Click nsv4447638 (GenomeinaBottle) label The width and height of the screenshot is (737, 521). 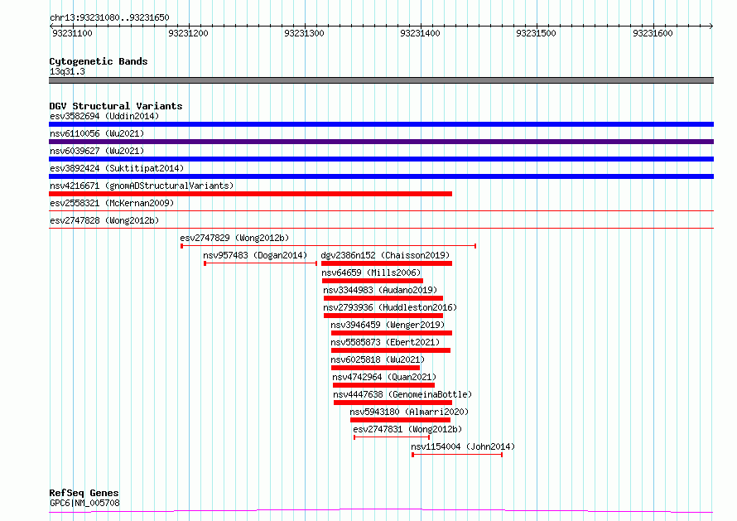pos(402,394)
